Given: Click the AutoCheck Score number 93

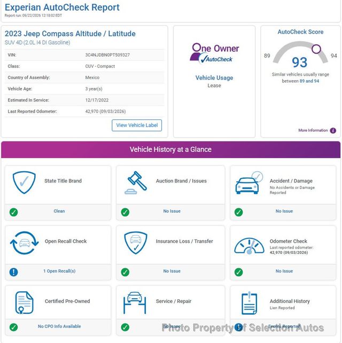Looking at the screenshot, I should pyautogui.click(x=299, y=62).
